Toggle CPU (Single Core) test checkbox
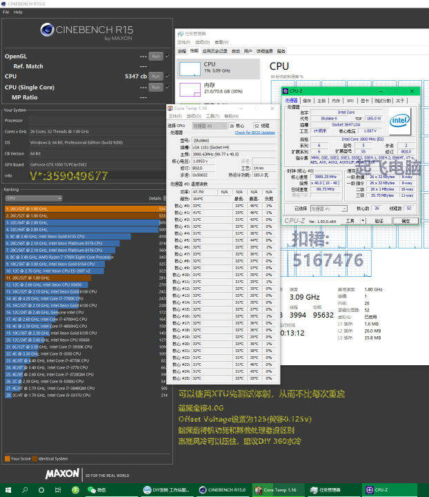Image resolution: width=429 pixels, height=497 pixels. (x=167, y=87)
